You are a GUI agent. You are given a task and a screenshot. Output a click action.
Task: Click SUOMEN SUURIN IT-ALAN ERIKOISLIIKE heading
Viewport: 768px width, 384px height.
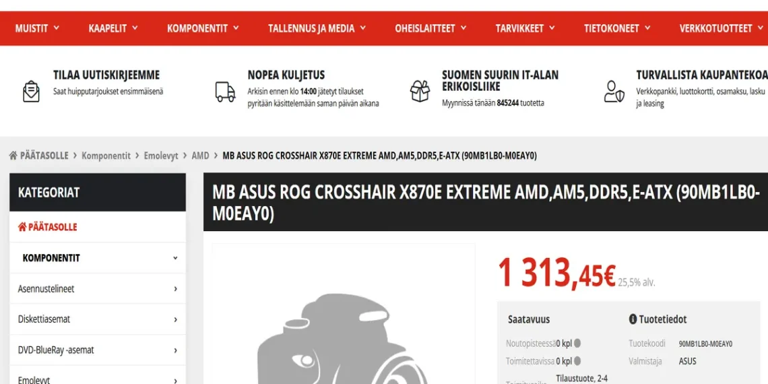500,81
